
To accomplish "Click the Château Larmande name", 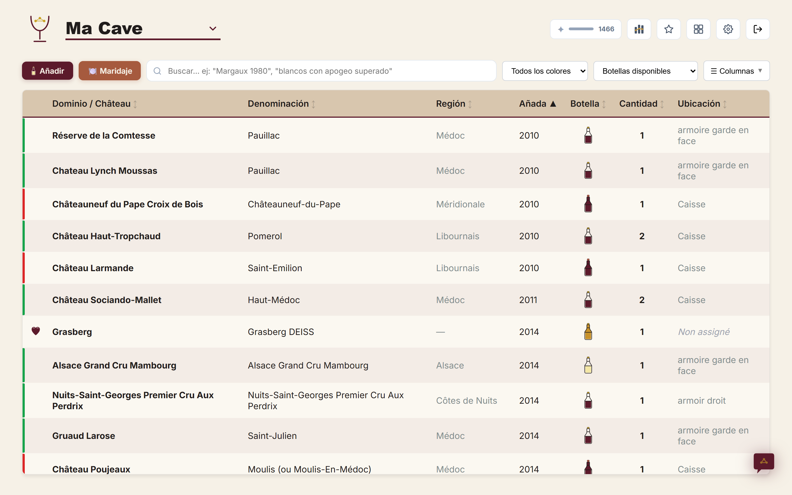I will point(93,268).
